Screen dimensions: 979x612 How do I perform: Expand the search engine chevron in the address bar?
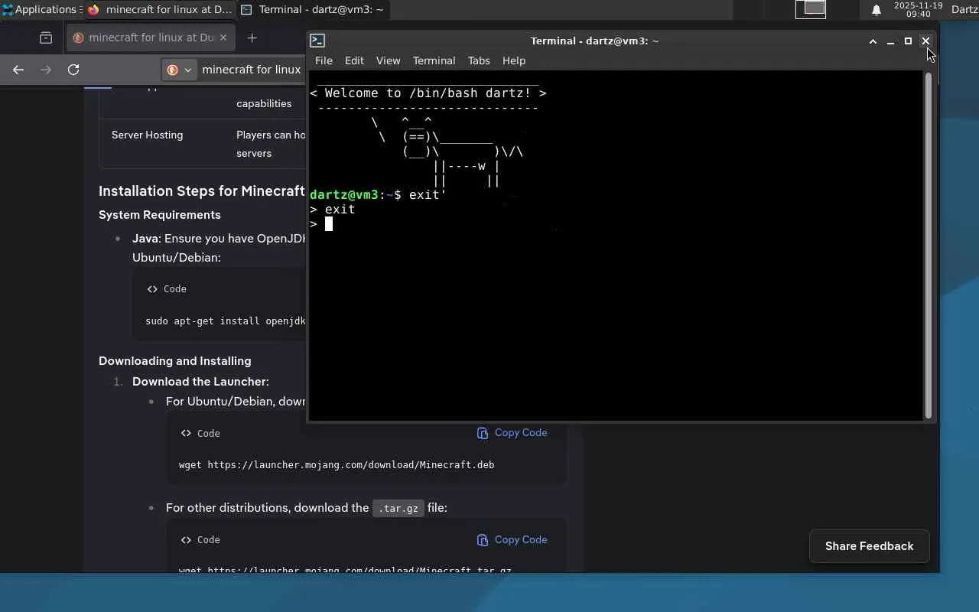(x=187, y=70)
